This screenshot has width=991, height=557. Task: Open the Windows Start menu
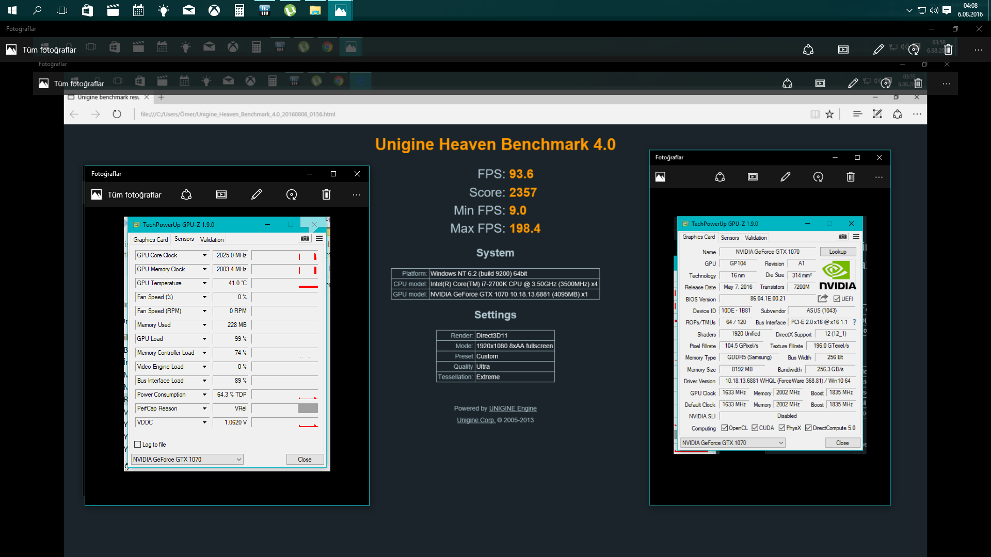(x=12, y=10)
